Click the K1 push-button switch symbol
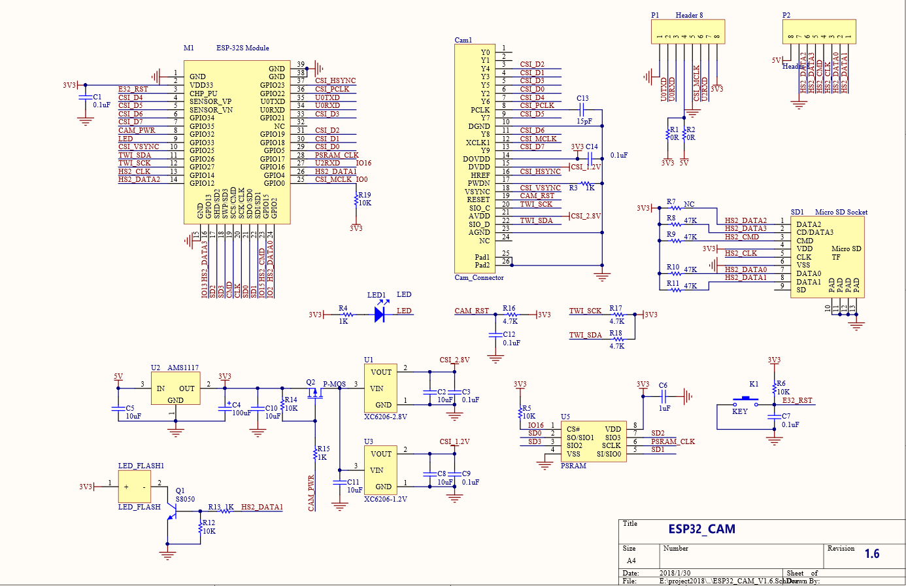 coord(745,400)
